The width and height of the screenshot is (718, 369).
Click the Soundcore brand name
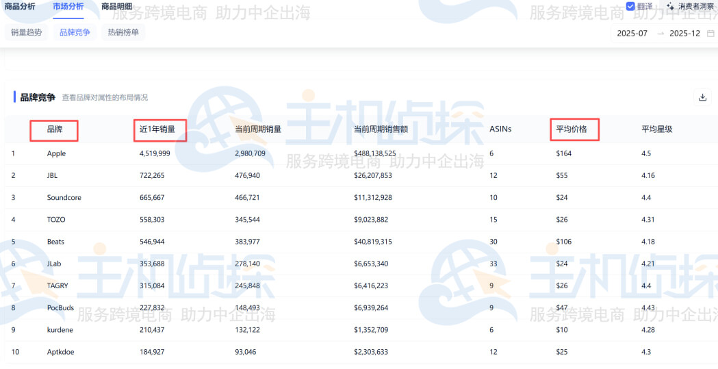click(x=64, y=198)
